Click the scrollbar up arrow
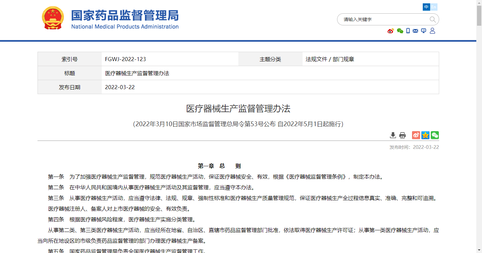This screenshot has width=482, height=253. pyautogui.click(x=479, y=3)
